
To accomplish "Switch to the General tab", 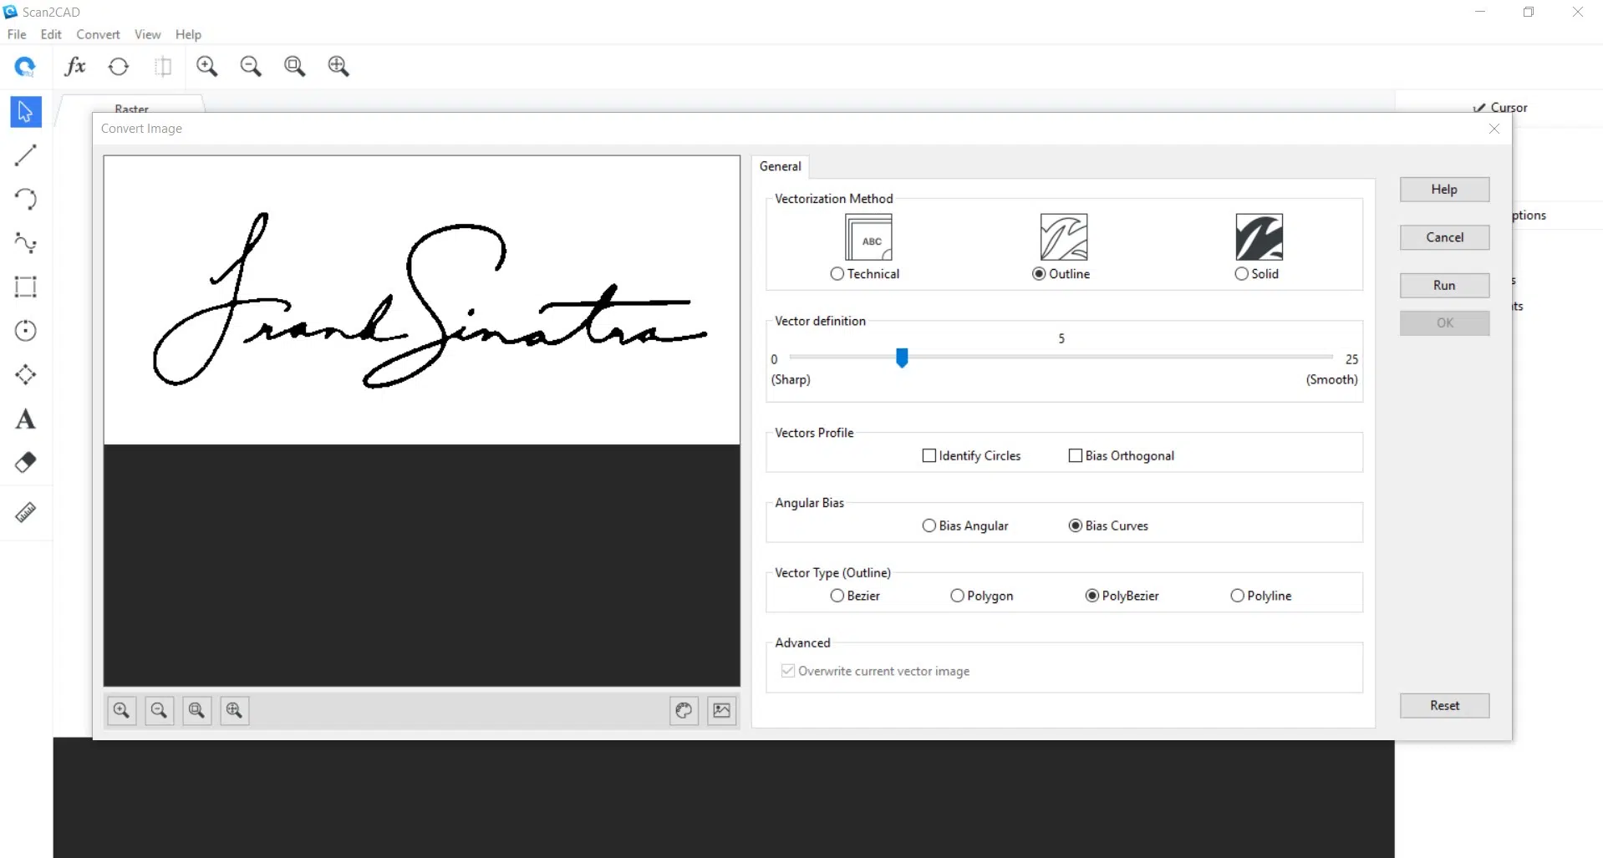I will (x=779, y=166).
